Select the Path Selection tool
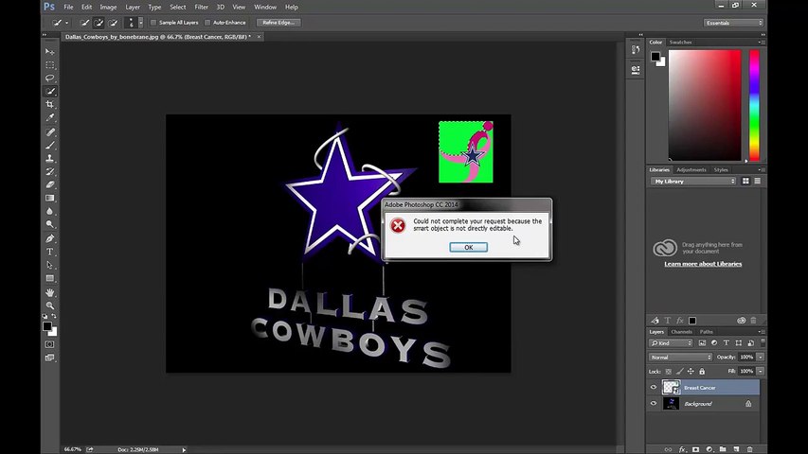 (50, 265)
